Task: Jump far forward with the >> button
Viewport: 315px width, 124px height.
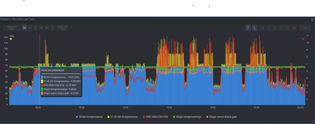Action: [294, 28]
